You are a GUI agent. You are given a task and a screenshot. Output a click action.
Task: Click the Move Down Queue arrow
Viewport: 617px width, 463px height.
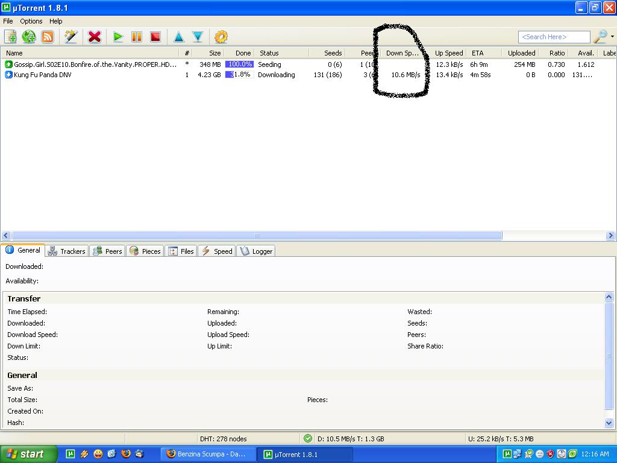click(198, 37)
